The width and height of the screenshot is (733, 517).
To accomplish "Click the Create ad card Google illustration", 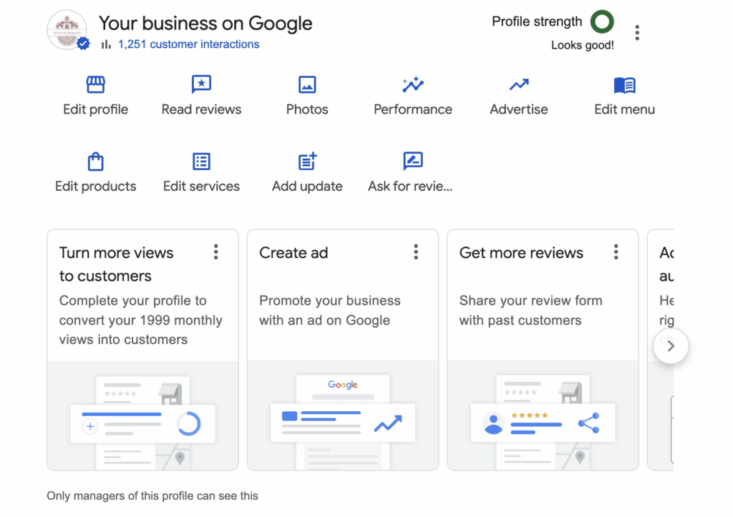I will tap(343, 415).
